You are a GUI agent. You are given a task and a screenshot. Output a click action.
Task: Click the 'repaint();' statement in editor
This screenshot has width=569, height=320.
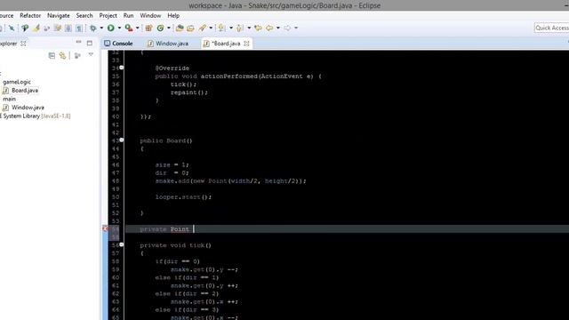point(189,92)
